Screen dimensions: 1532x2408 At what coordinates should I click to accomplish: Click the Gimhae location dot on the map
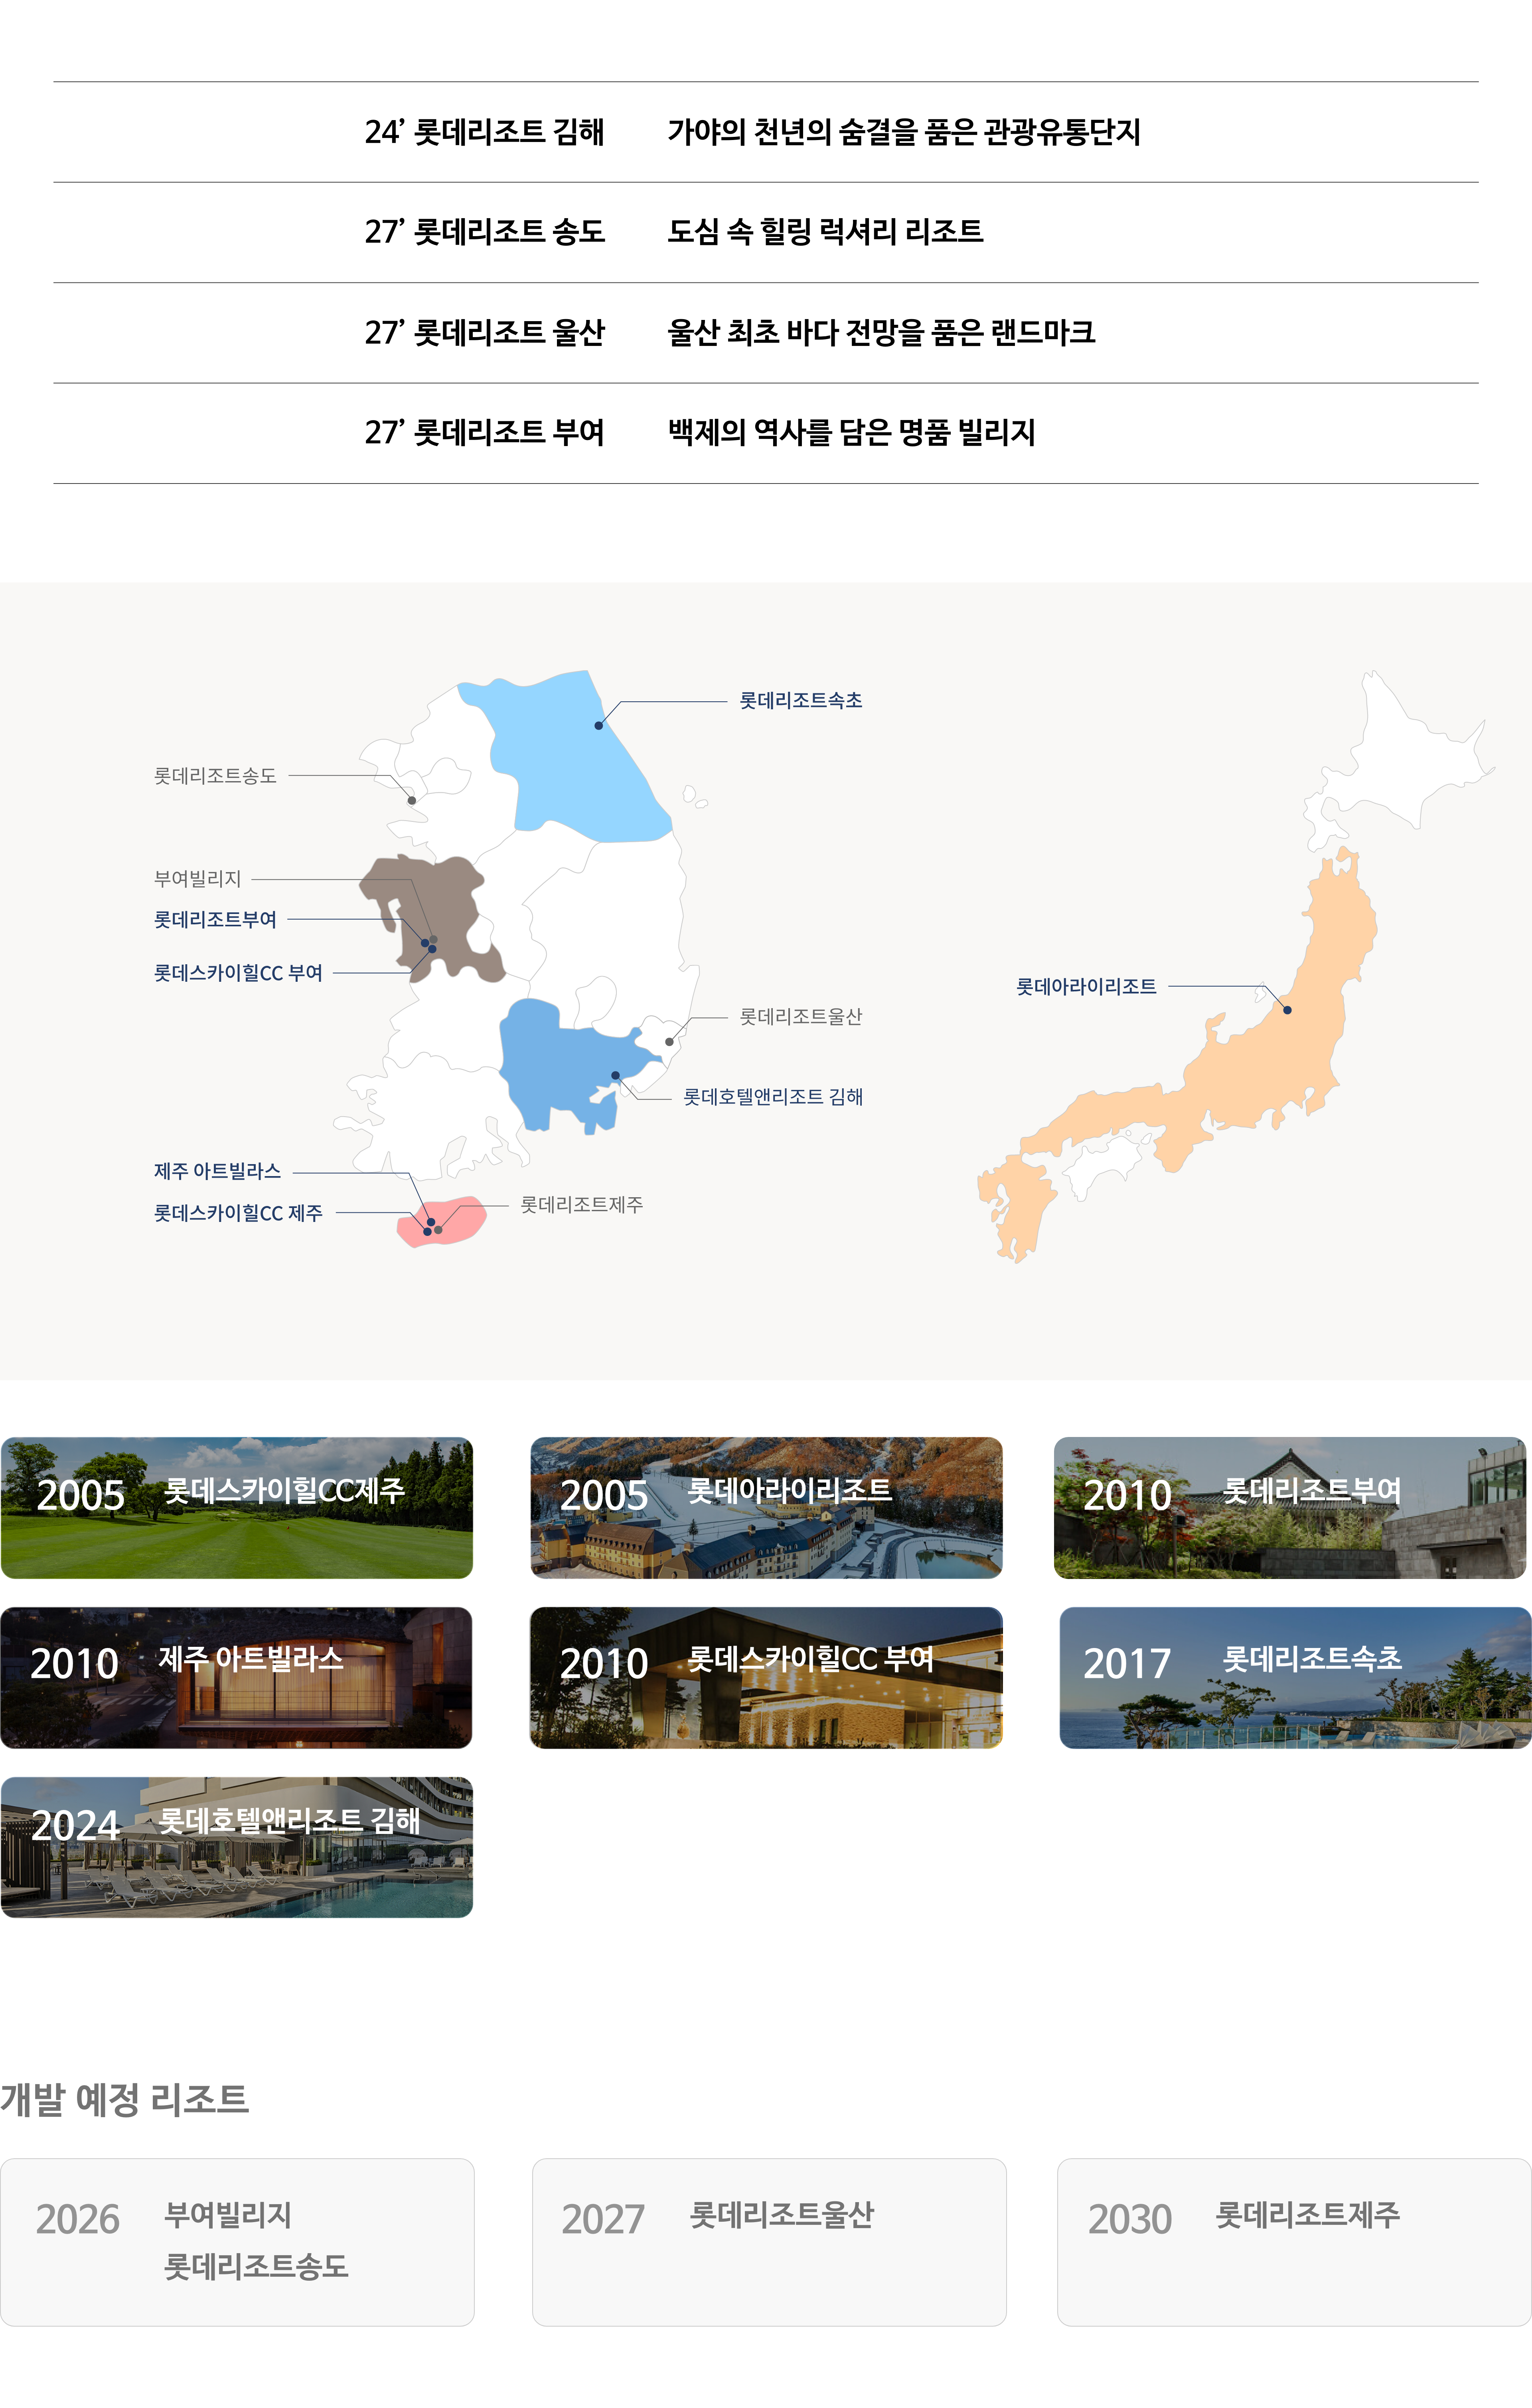coord(615,1076)
